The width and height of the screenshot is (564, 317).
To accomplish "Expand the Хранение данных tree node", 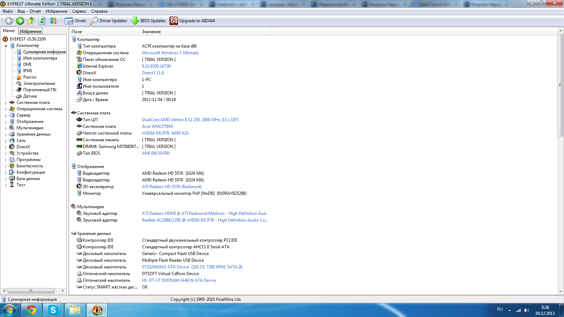I will click(x=6, y=135).
